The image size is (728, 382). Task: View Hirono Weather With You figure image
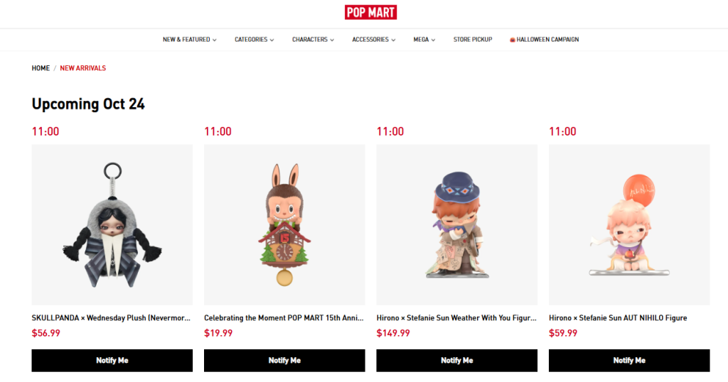(x=457, y=224)
